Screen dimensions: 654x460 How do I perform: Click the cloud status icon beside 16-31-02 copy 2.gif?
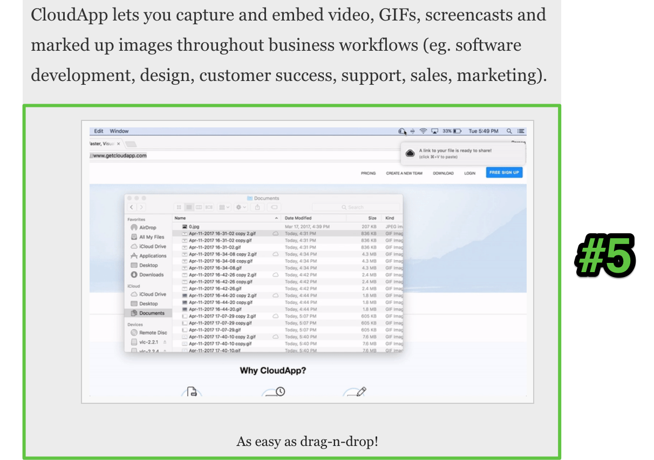click(276, 233)
